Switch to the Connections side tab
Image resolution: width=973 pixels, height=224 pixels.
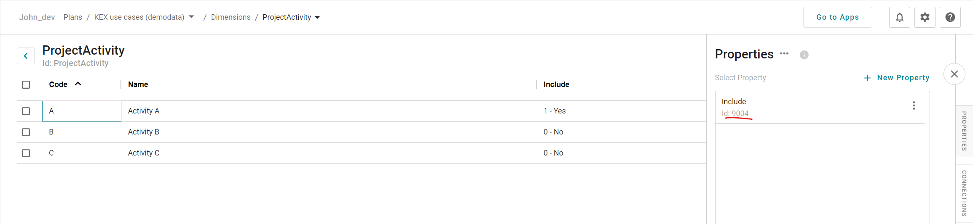pyautogui.click(x=964, y=192)
